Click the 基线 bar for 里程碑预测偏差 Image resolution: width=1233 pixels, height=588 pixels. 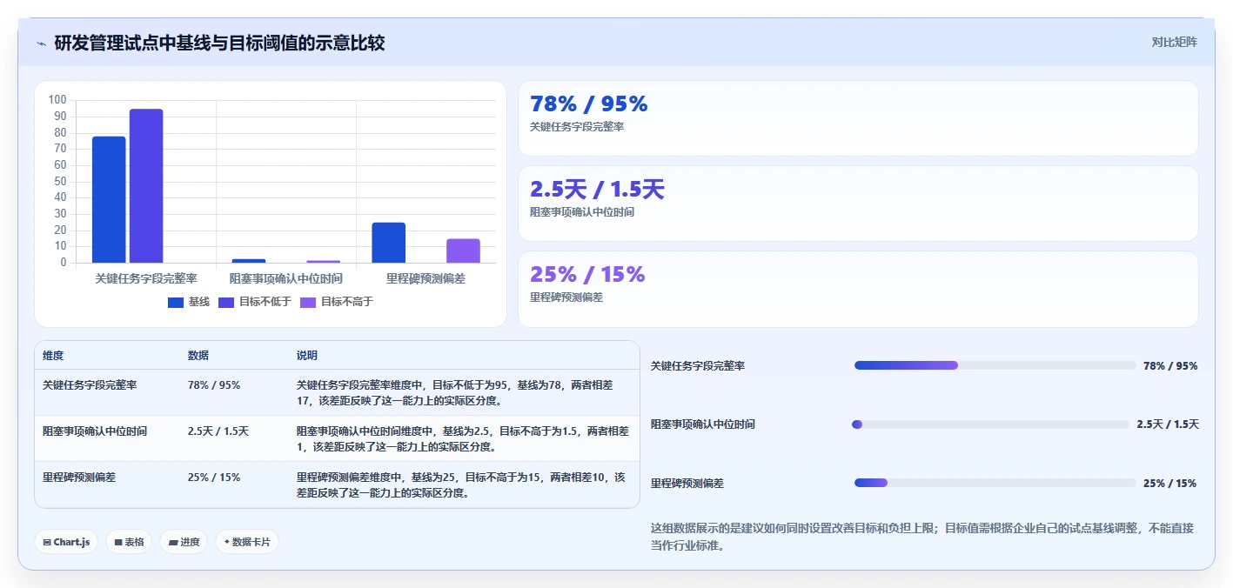pyautogui.click(x=388, y=243)
